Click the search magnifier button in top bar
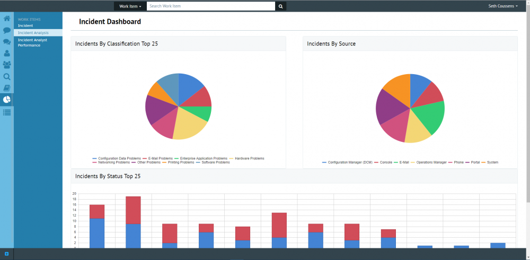530x260 pixels. coord(280,6)
